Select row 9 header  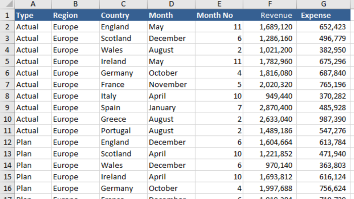point(7,108)
